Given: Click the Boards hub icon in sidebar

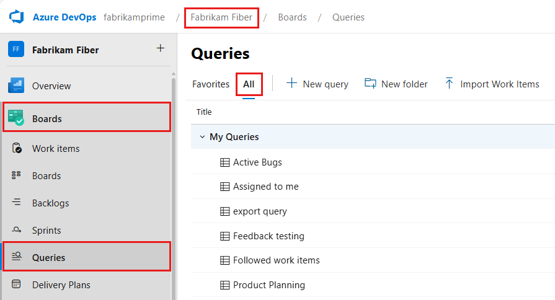Looking at the screenshot, I should 16,118.
